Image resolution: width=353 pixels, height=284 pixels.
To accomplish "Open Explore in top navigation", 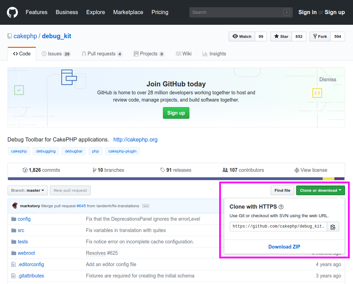I will tap(96, 12).
